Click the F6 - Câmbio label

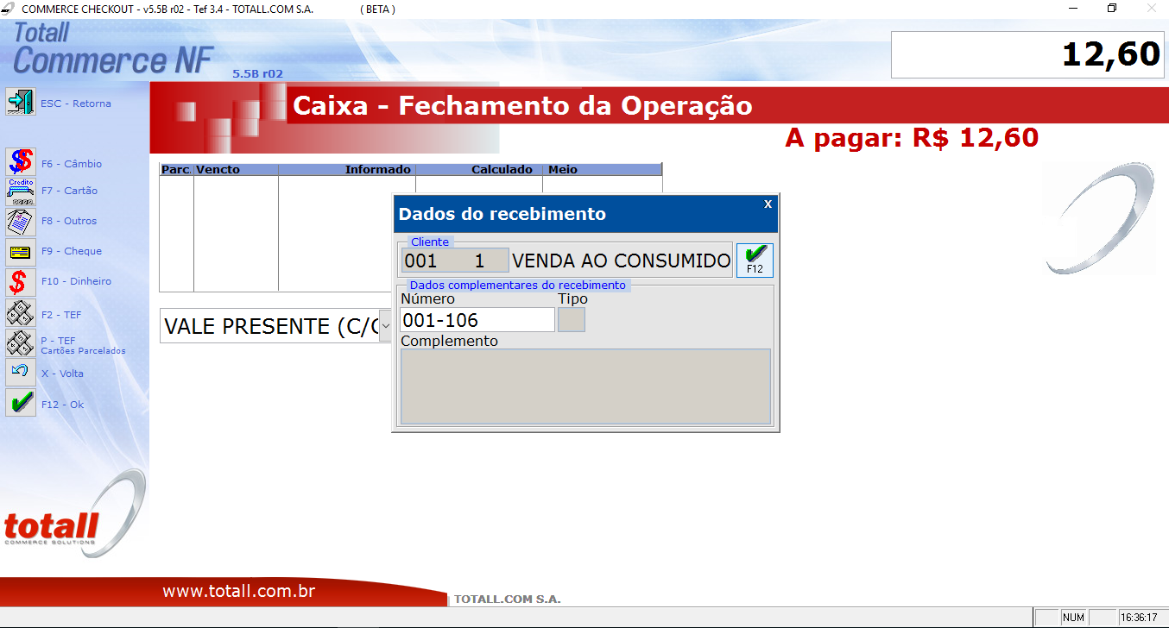coord(72,164)
